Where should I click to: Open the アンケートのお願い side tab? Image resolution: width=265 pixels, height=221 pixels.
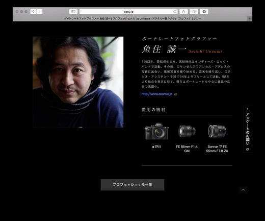pos(248,129)
